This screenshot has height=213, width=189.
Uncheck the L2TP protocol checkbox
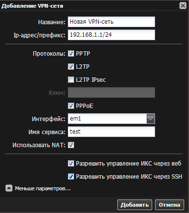click(71, 66)
